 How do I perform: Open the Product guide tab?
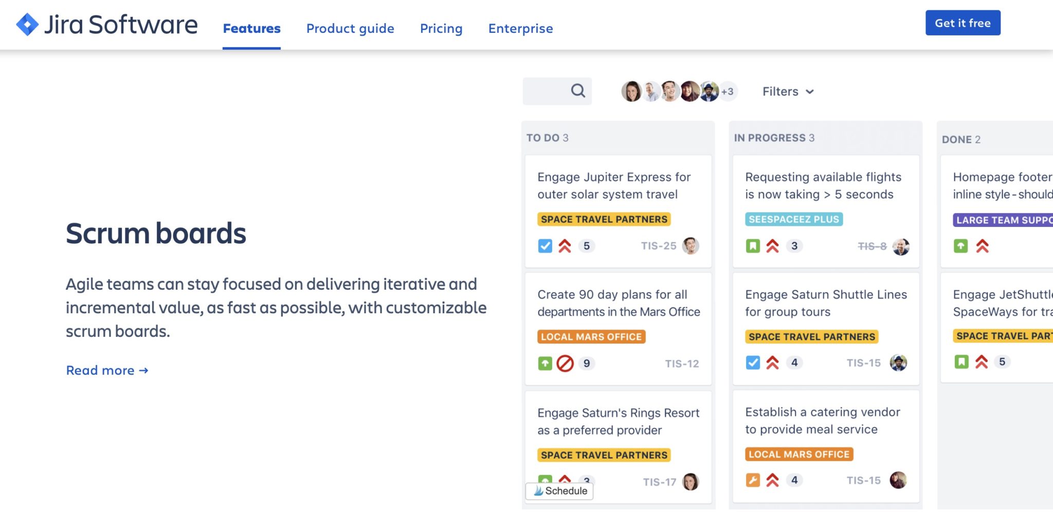[350, 28]
